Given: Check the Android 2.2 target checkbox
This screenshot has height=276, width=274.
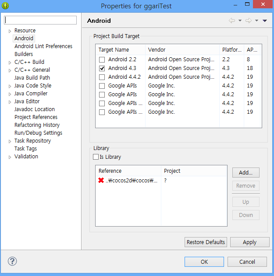Looking at the screenshot, I should pos(102,59).
